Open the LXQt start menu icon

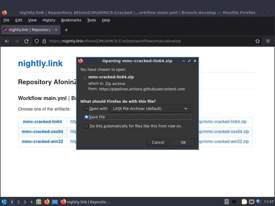point(4,202)
